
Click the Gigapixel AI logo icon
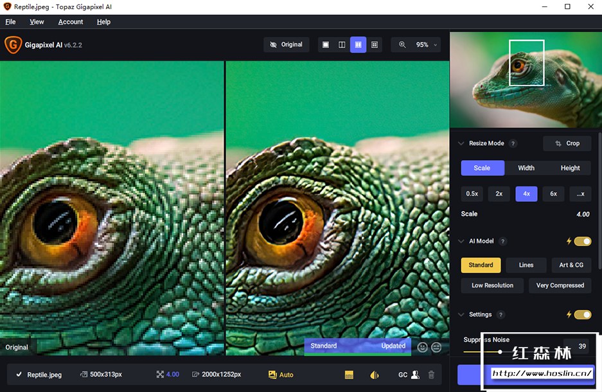point(13,44)
